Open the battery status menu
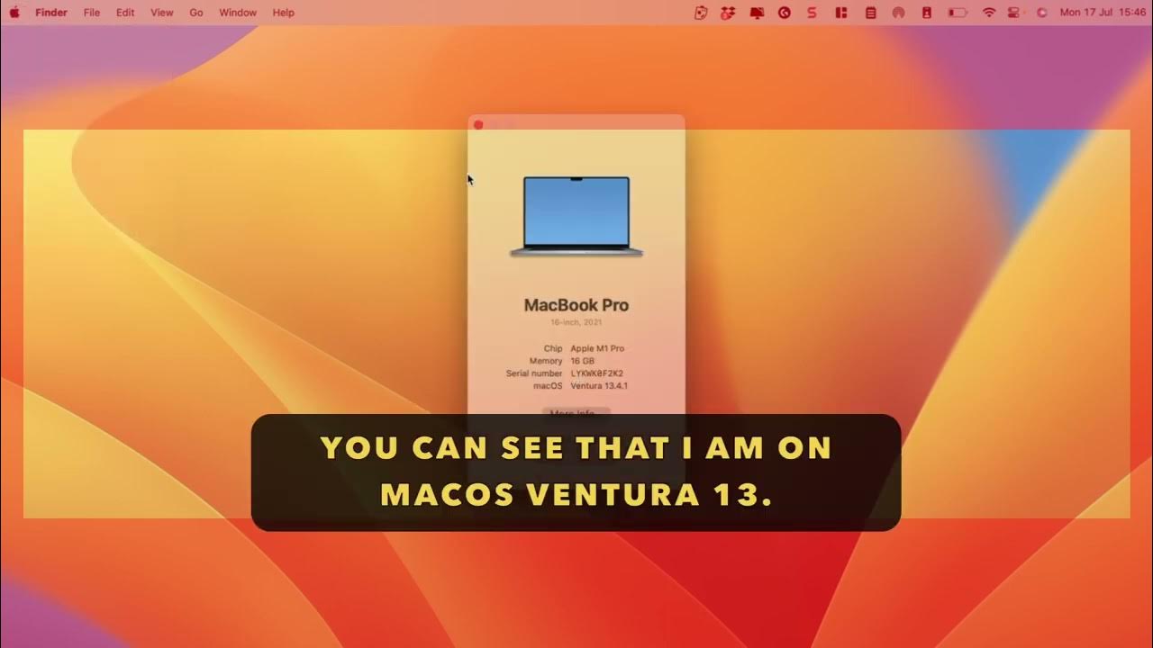1153x648 pixels. pyautogui.click(x=958, y=13)
